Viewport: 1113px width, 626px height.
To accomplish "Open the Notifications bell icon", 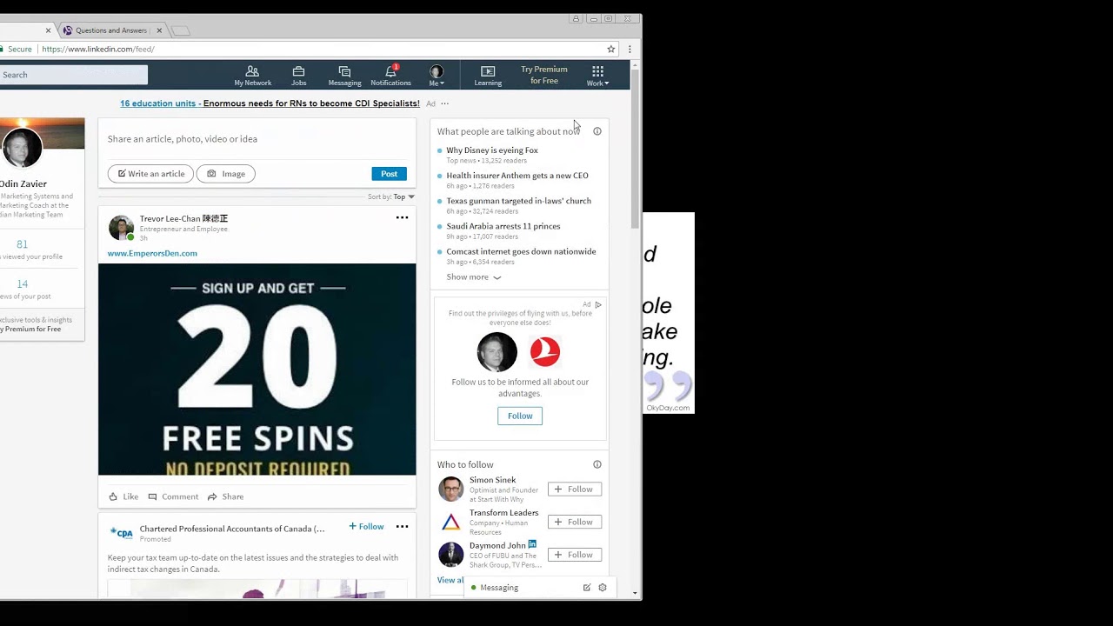I will 390,76.
